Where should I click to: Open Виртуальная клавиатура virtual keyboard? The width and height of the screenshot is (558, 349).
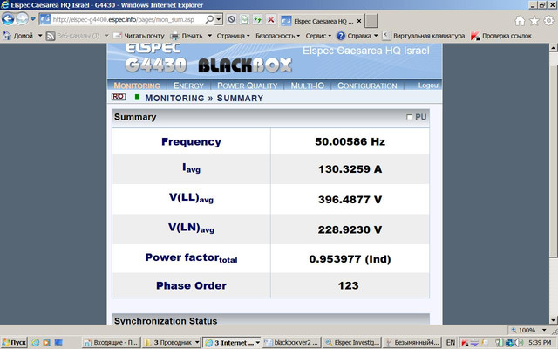click(x=424, y=36)
